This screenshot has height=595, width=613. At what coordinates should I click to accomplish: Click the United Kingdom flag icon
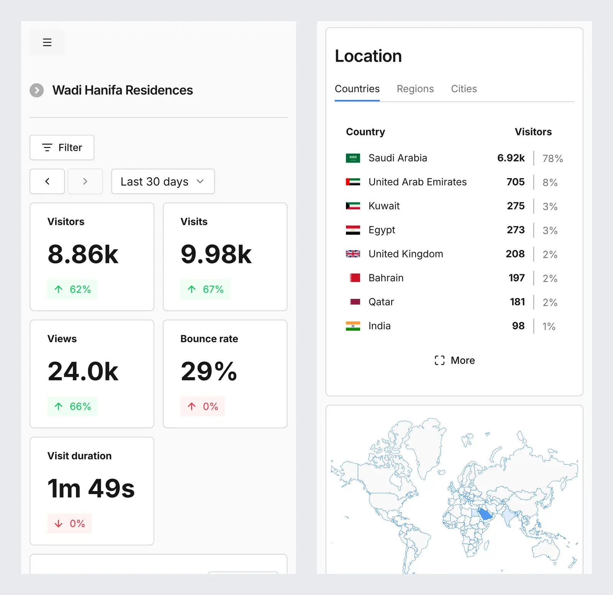point(353,254)
